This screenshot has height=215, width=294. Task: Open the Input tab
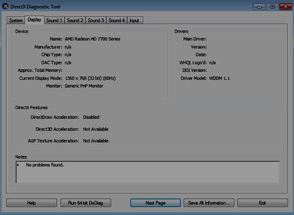coord(134,20)
